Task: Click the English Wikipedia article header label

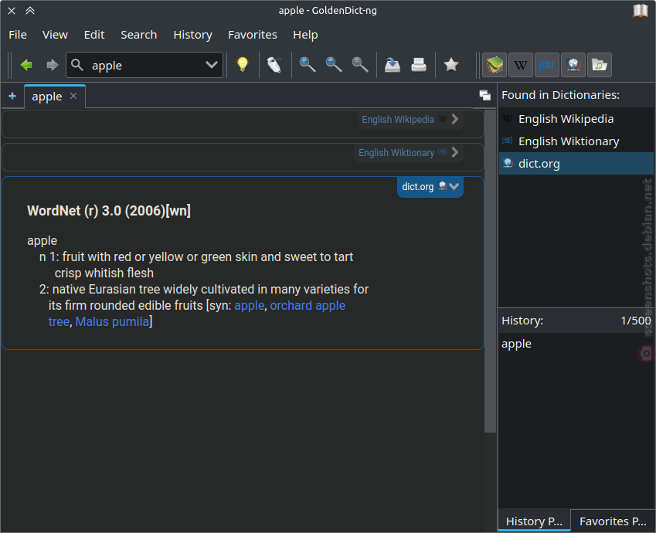Action: click(x=398, y=120)
